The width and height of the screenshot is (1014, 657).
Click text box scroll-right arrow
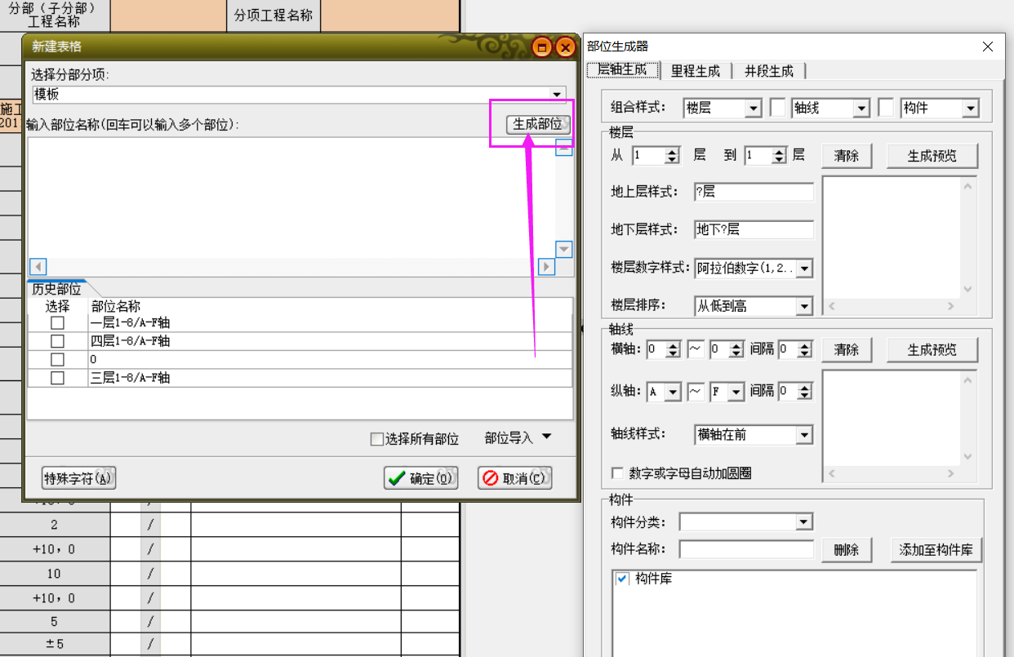click(547, 267)
